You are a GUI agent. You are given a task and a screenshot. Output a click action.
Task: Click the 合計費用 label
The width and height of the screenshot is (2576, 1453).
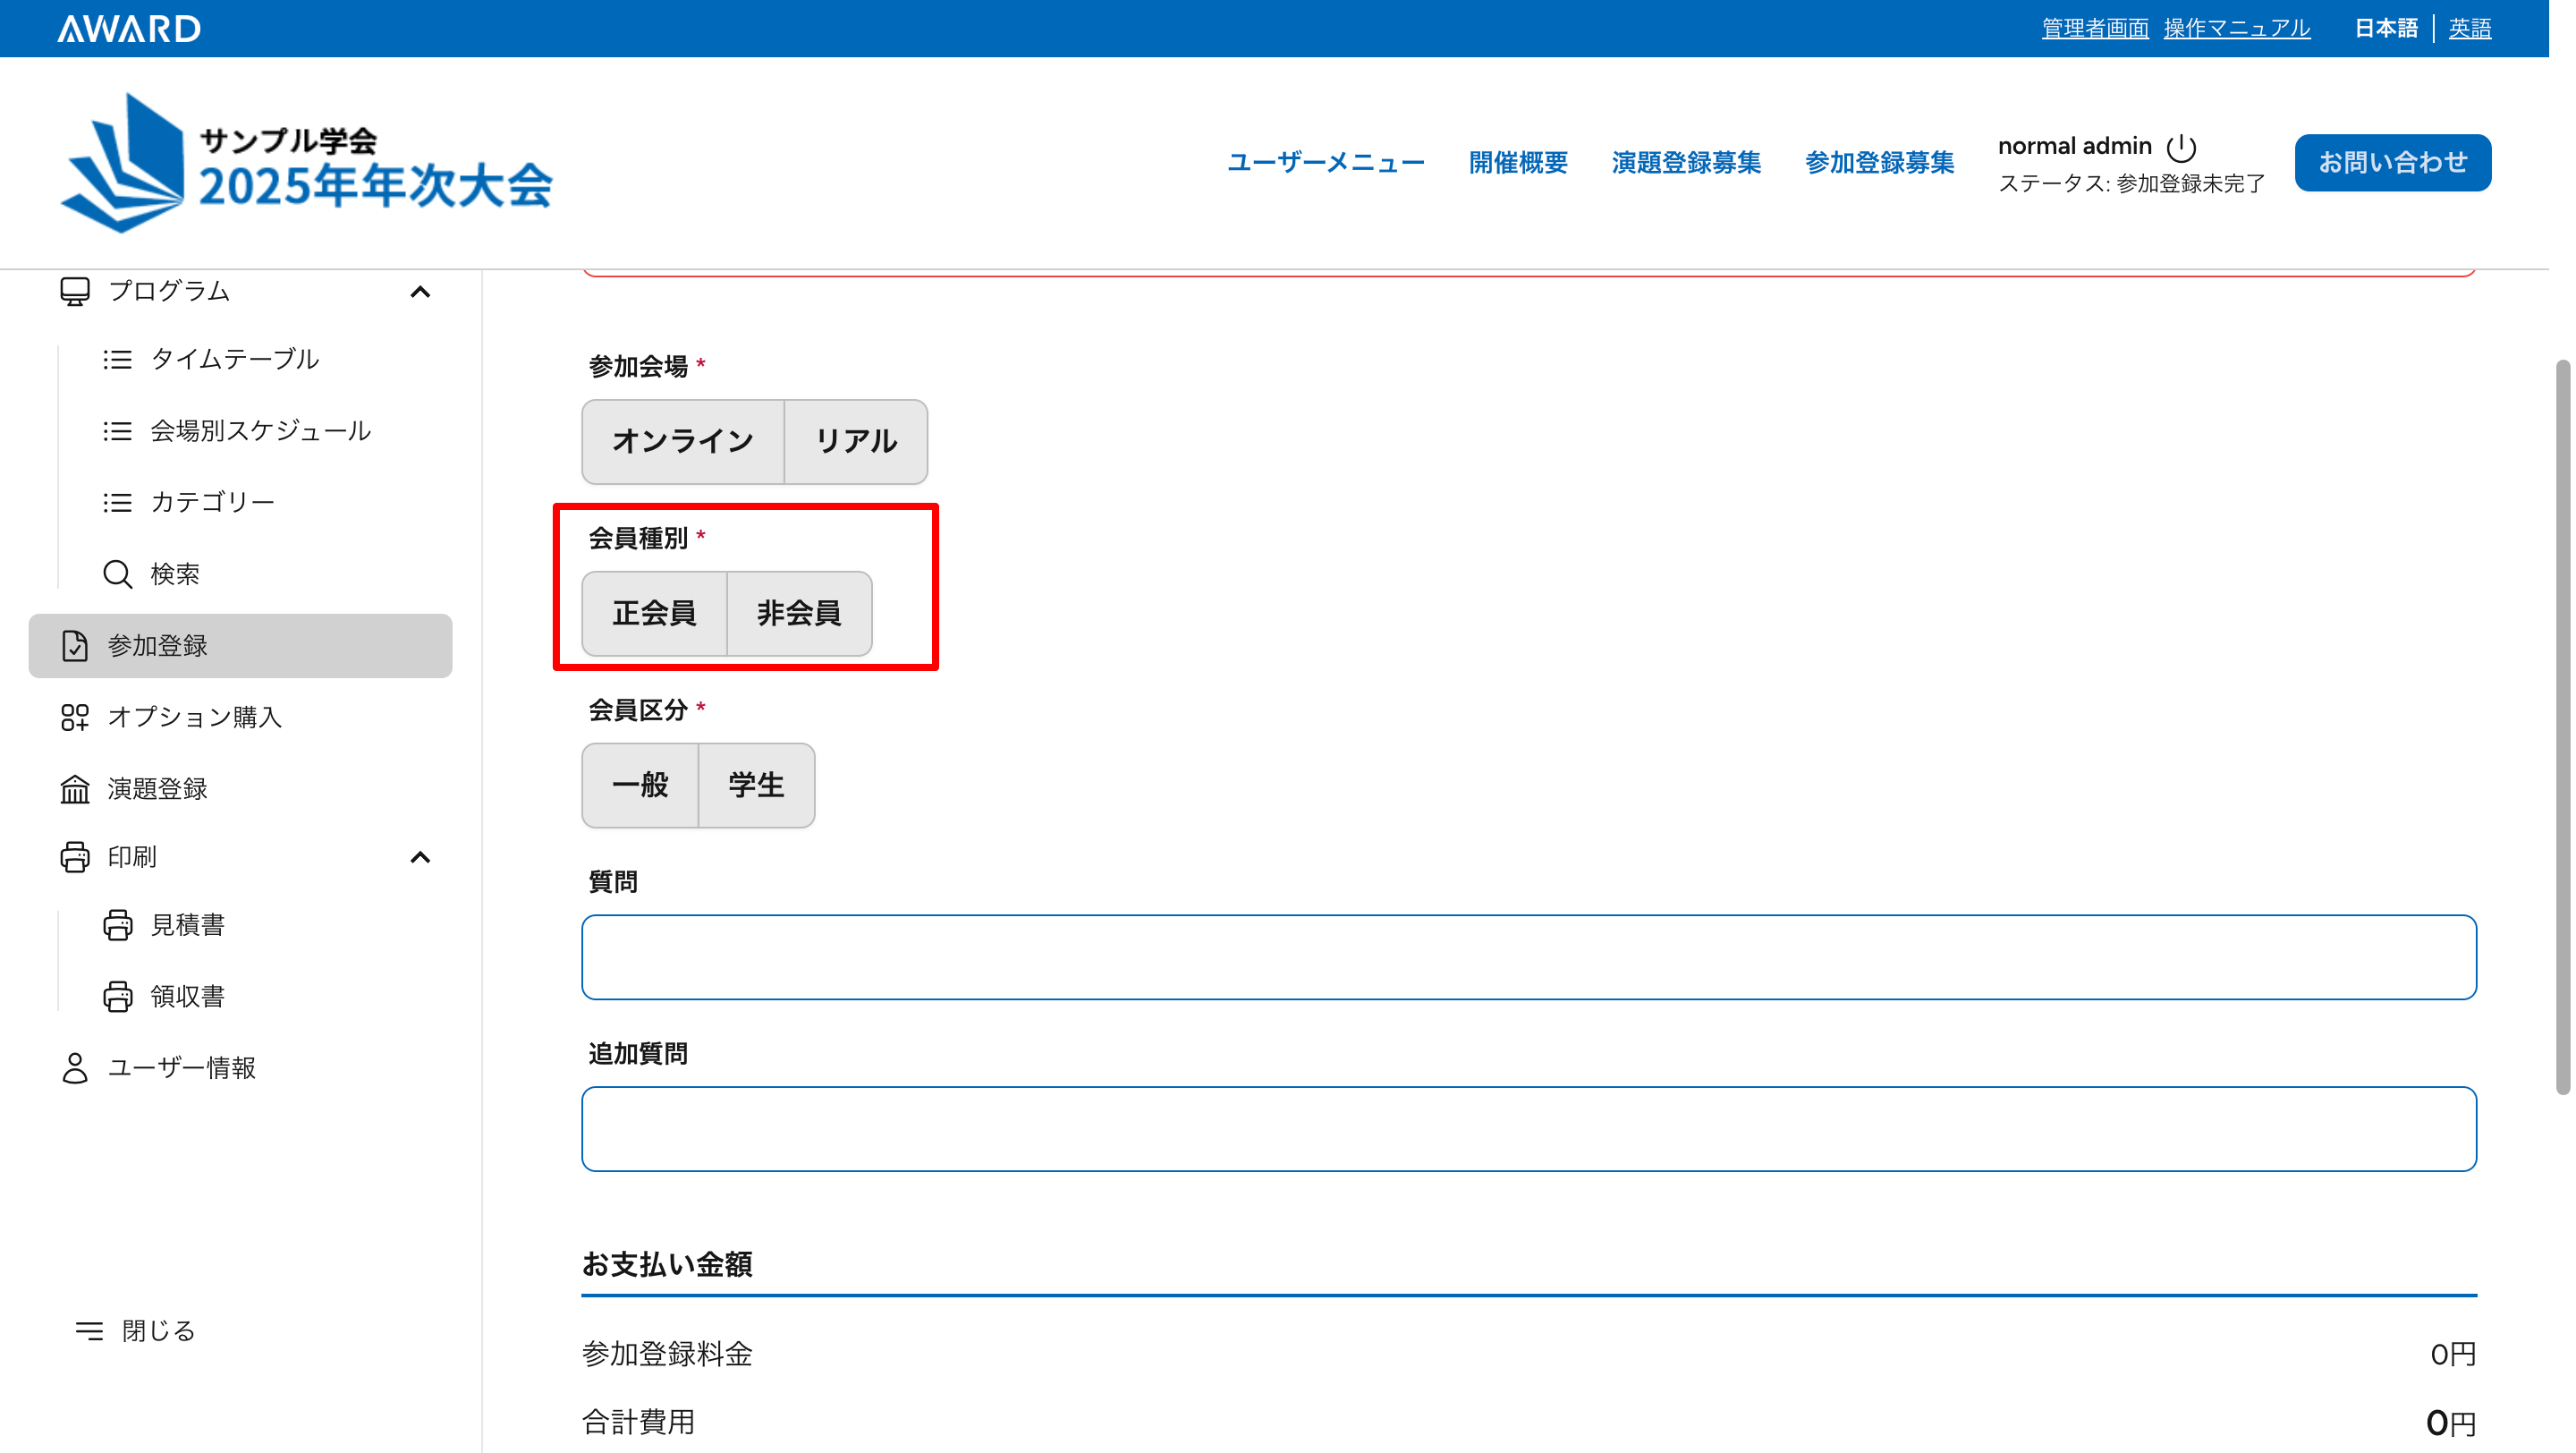click(x=638, y=1423)
